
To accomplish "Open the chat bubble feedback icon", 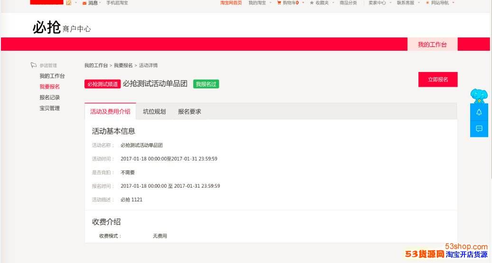I will click(x=479, y=128).
